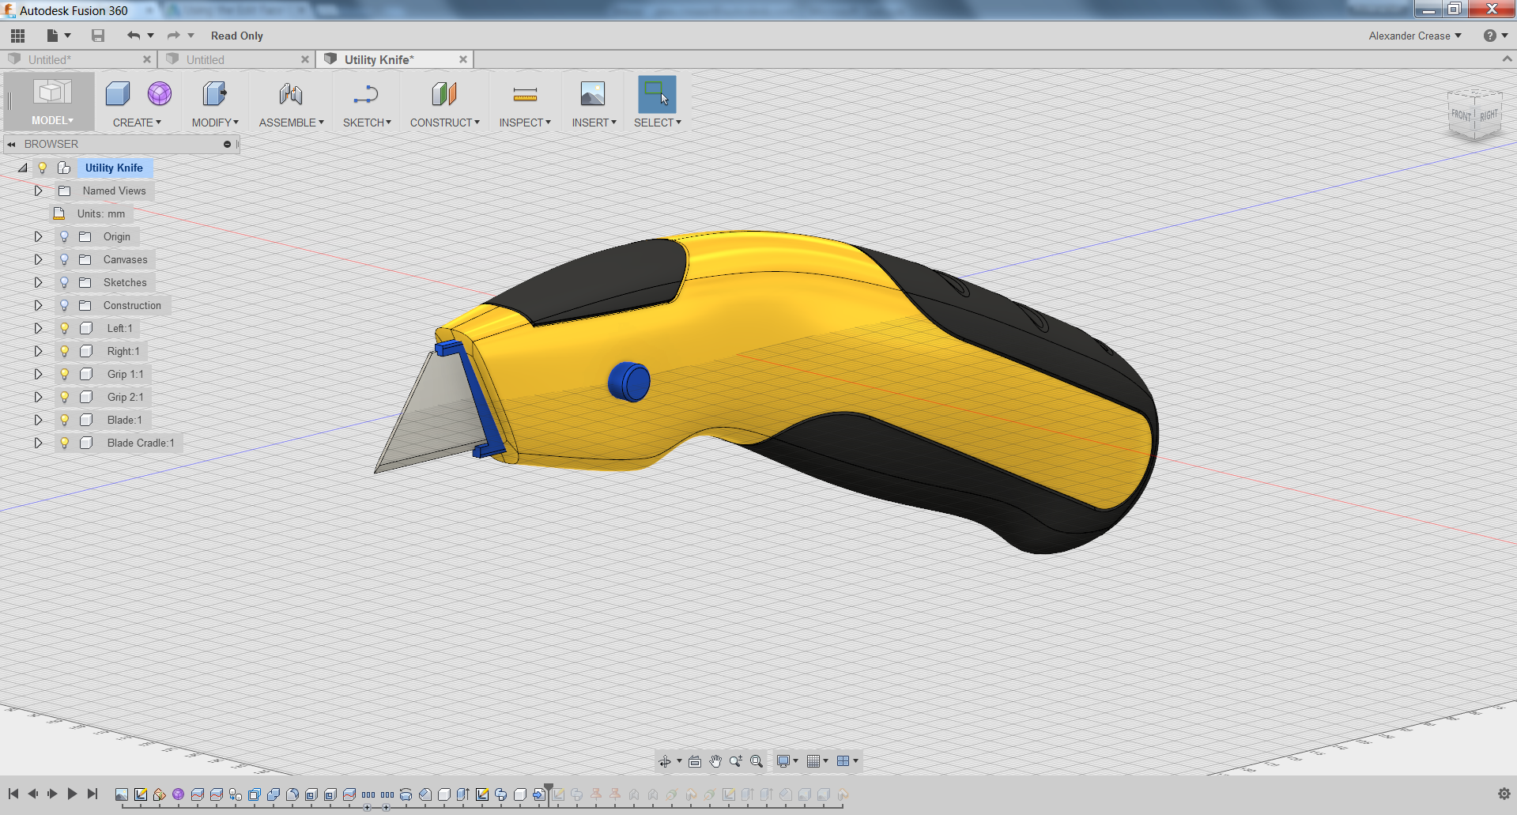The height and width of the screenshot is (815, 1517).
Task: Open the Create Sketch menu in the toolbar
Action: pyautogui.click(x=366, y=102)
